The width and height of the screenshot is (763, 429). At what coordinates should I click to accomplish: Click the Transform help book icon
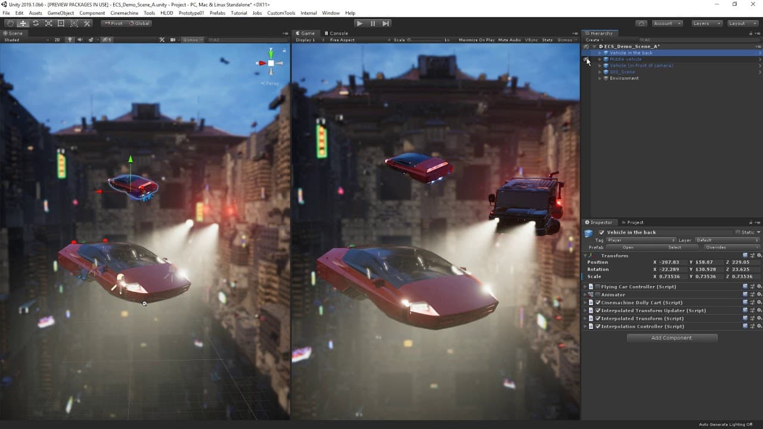point(745,256)
